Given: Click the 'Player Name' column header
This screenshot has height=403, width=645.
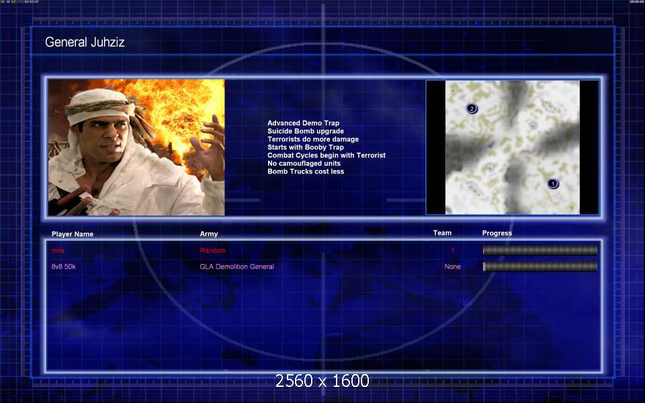Looking at the screenshot, I should [x=73, y=234].
